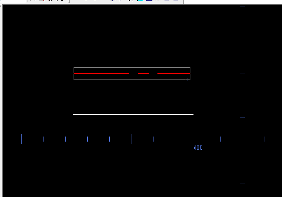282x197 pixels.
Task: Click the blue tick at far right of horizontal axis
Action: pos(264,139)
